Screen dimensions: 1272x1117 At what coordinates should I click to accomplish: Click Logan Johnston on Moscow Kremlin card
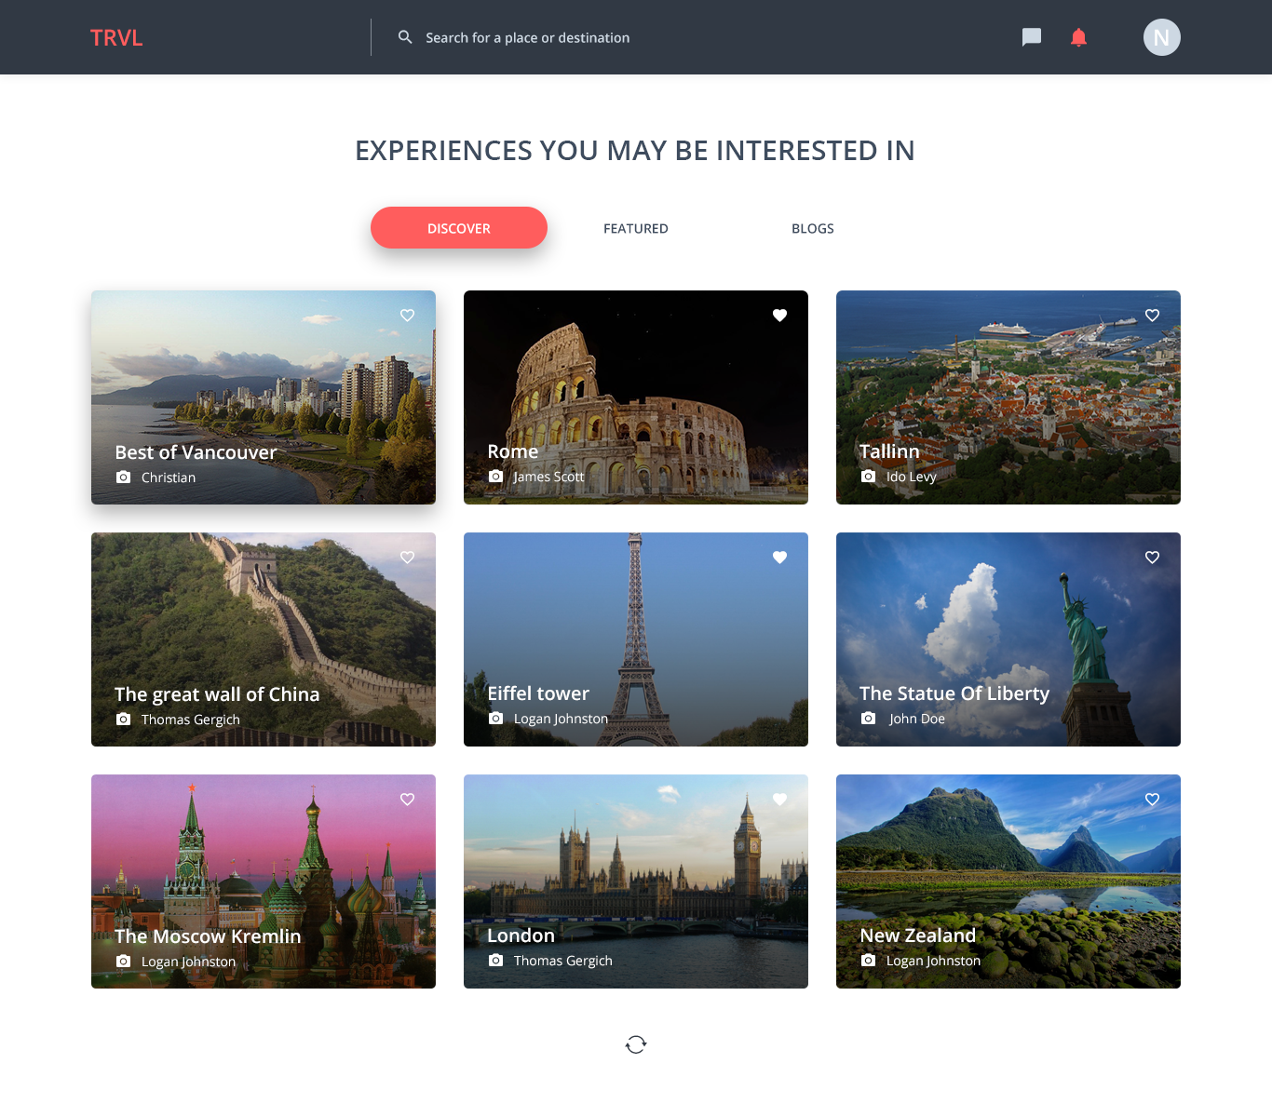pyautogui.click(x=188, y=962)
